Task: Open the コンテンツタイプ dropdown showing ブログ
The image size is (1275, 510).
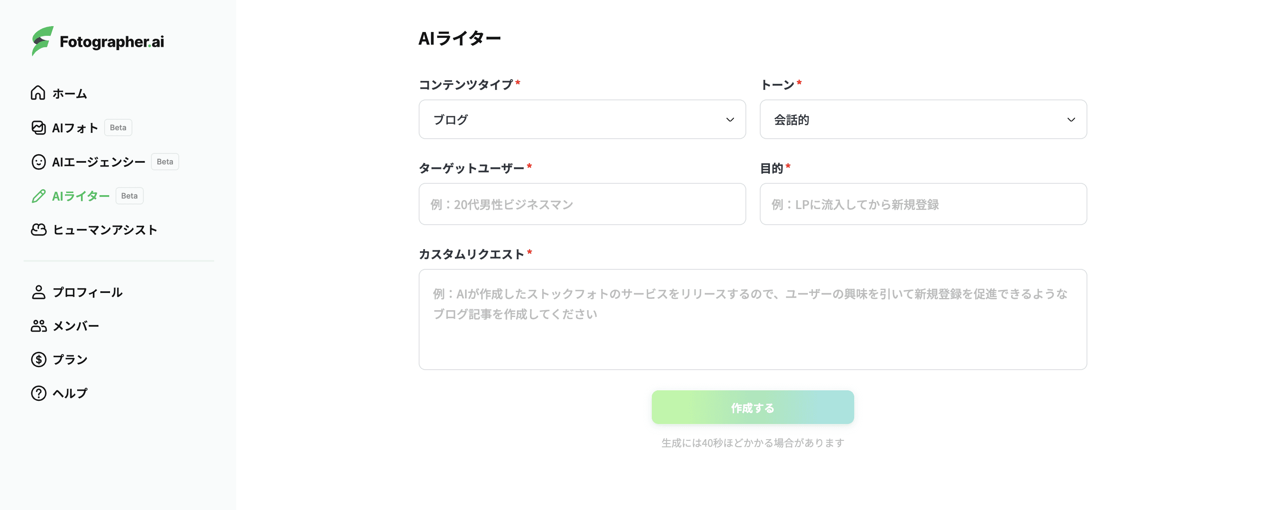Action: pos(581,119)
